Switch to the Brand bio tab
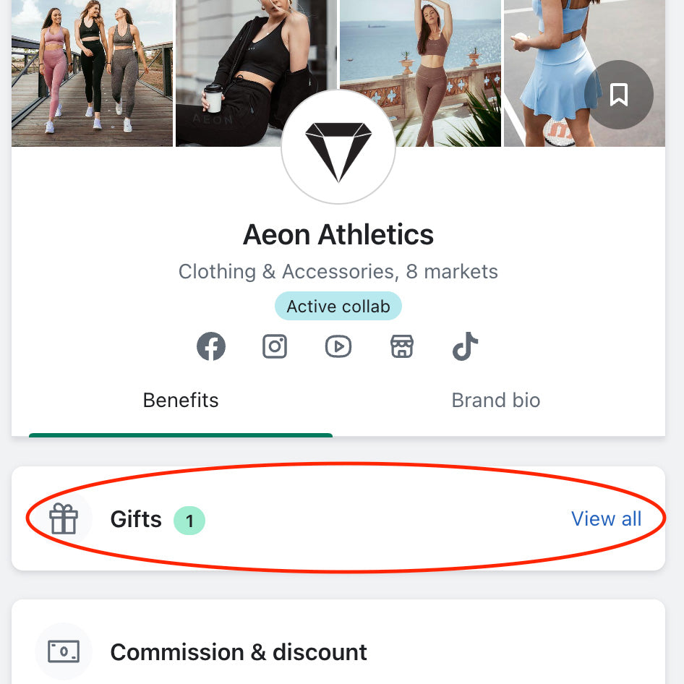This screenshot has width=684, height=684. point(496,401)
